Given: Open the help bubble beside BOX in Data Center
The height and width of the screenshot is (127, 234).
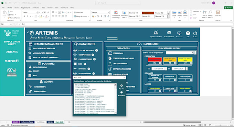Looking at the screenshot, I should point(85,64).
